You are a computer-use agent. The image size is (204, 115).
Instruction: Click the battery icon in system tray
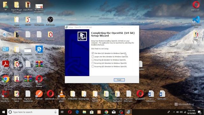[x=178, y=112]
